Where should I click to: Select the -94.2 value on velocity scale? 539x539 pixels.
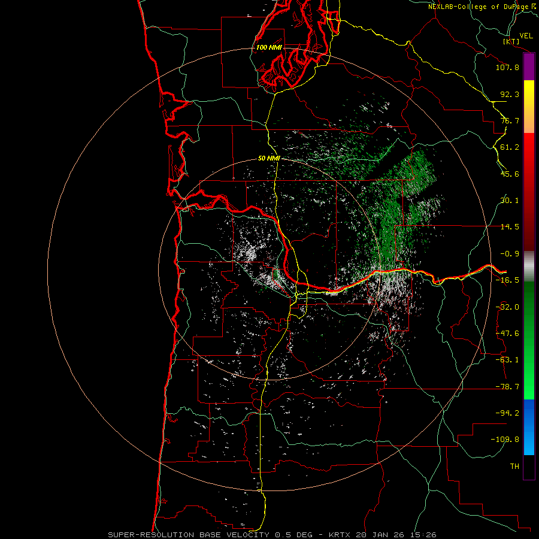[507, 413]
